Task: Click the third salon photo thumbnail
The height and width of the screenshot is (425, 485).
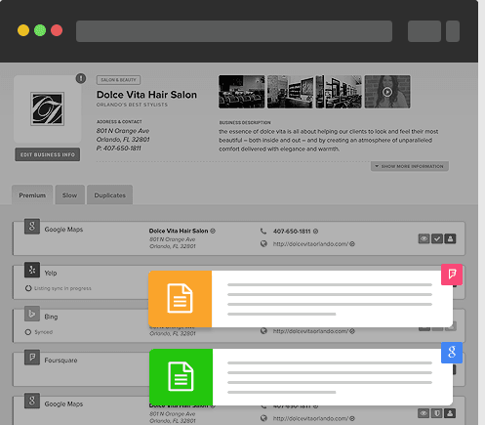Action: pyautogui.click(x=339, y=92)
